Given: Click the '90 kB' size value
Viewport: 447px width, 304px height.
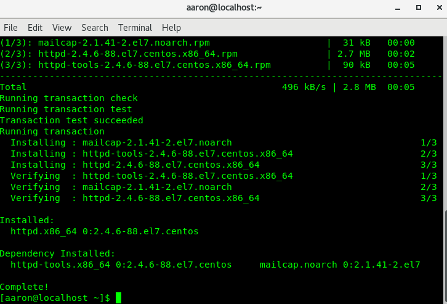Looking at the screenshot, I should coord(356,65).
